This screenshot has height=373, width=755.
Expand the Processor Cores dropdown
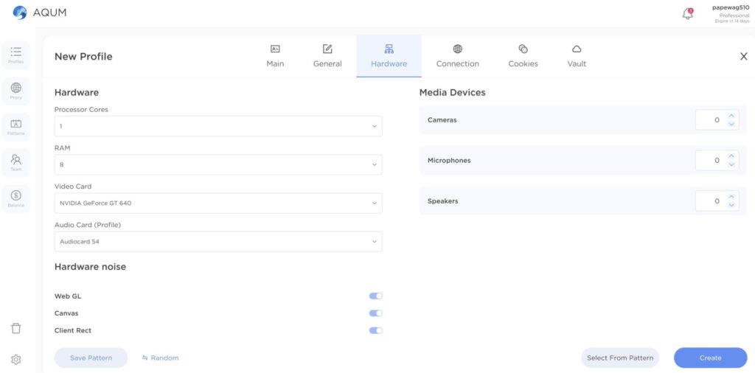tap(218, 126)
